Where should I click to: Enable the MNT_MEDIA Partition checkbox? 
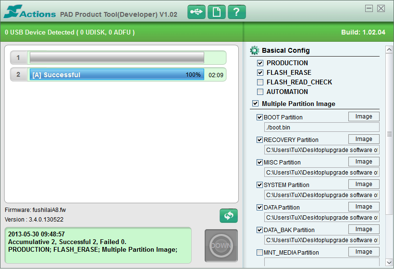click(259, 252)
